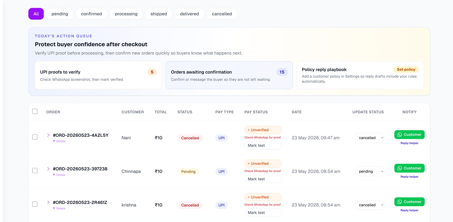Image resolution: width=453 pixels, height=222 pixels.
Task: Click Check WhatsApp for proof on Nani's order
Action: (262, 137)
